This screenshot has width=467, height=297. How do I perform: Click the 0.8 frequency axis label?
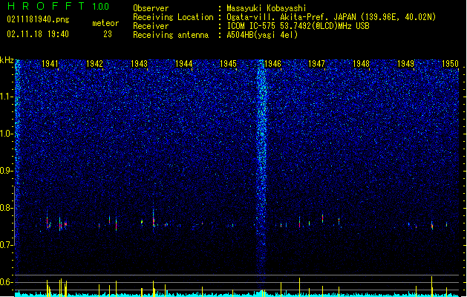(7, 208)
